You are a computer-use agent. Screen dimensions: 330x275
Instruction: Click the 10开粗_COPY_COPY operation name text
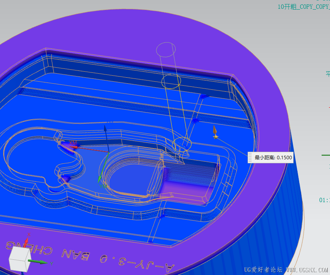click(x=304, y=7)
